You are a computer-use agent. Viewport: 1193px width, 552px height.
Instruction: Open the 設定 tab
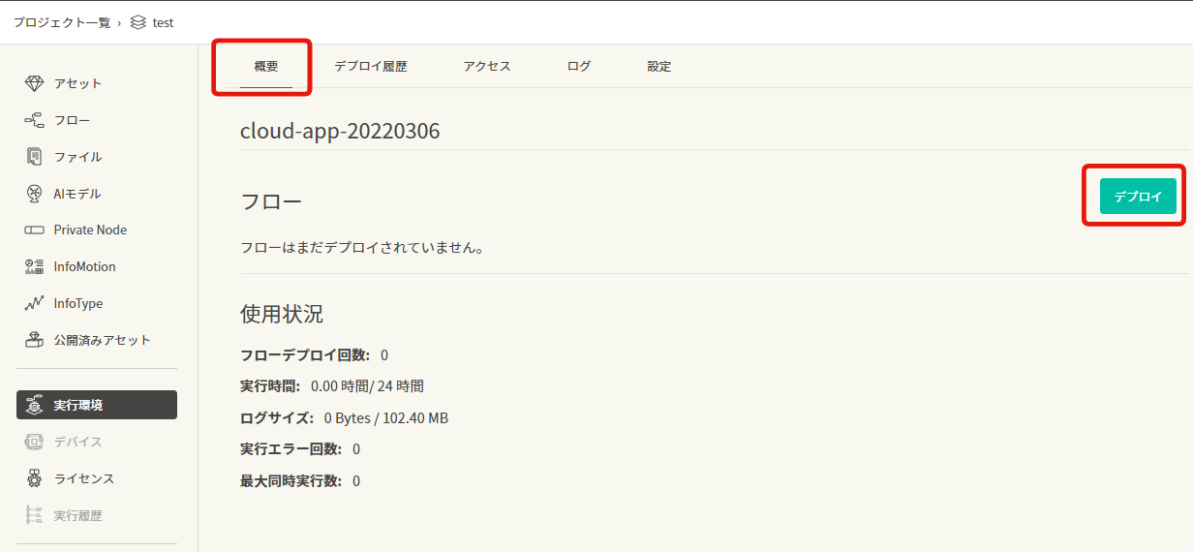659,67
